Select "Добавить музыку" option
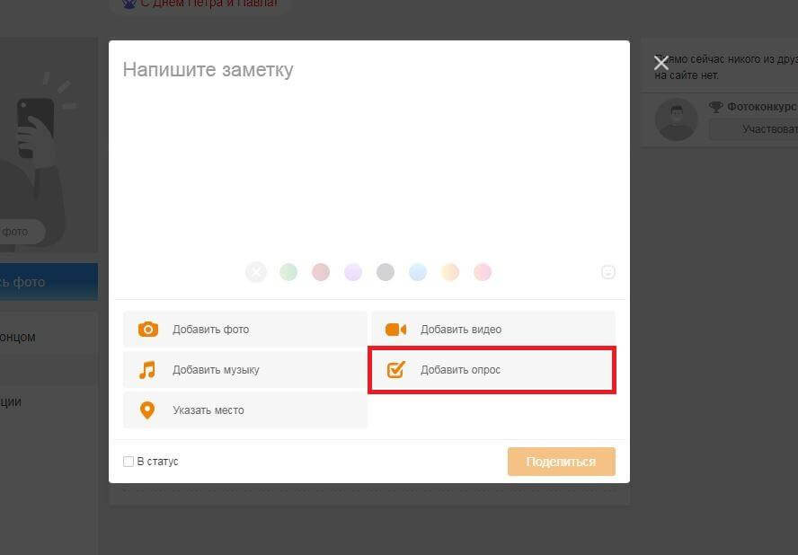798x555 pixels. [x=216, y=370]
